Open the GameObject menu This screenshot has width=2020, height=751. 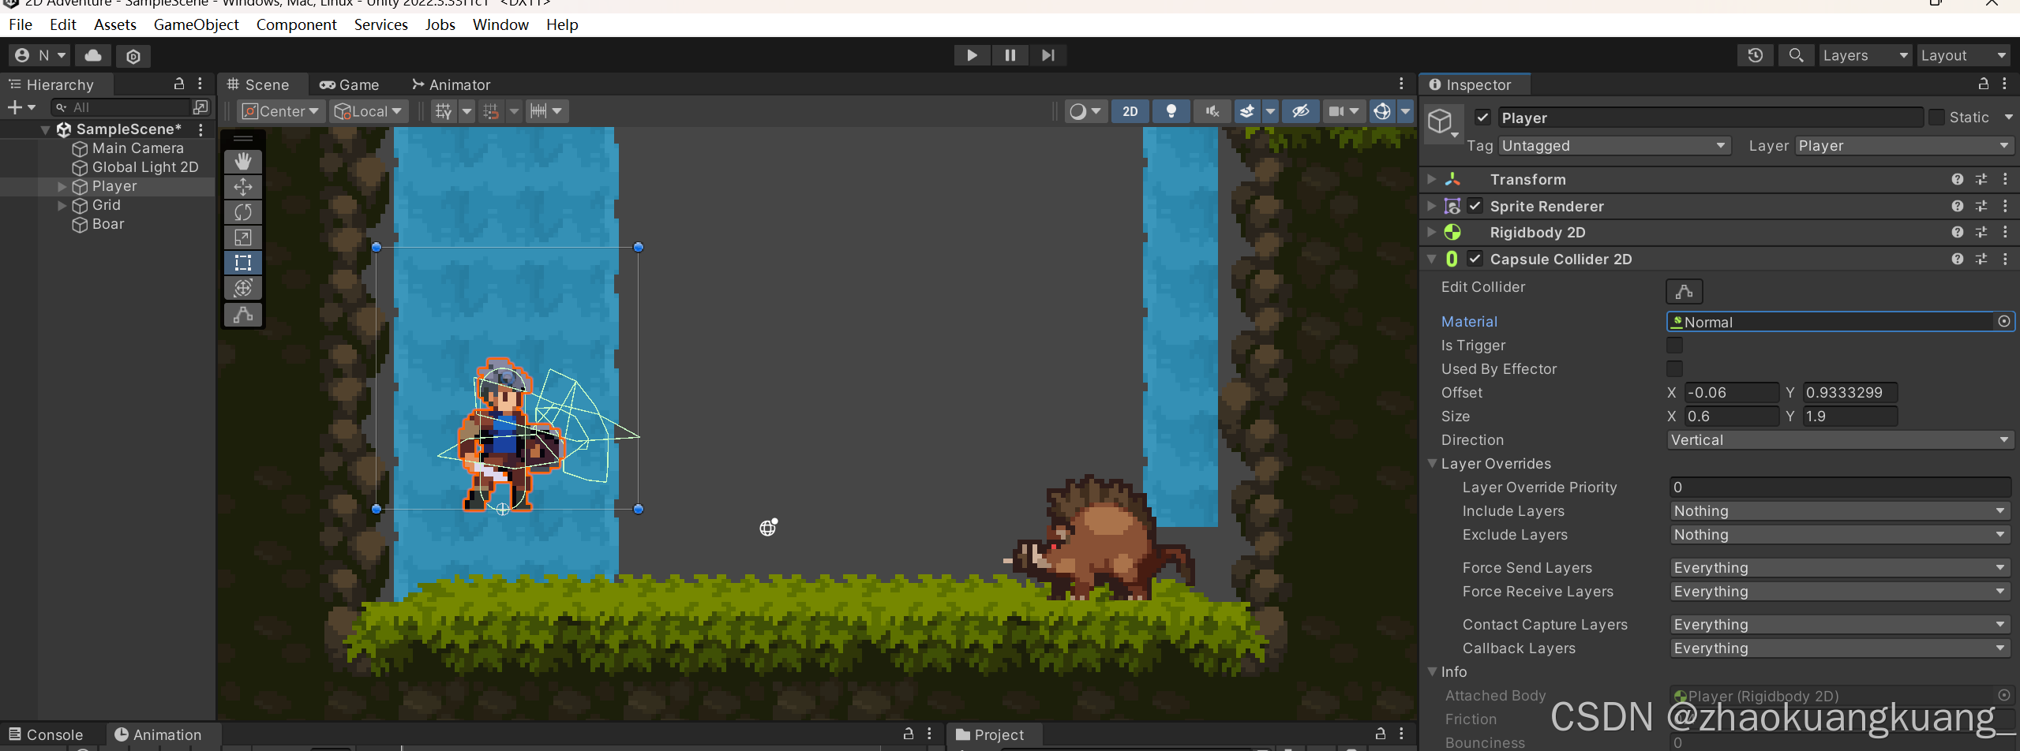click(x=196, y=24)
